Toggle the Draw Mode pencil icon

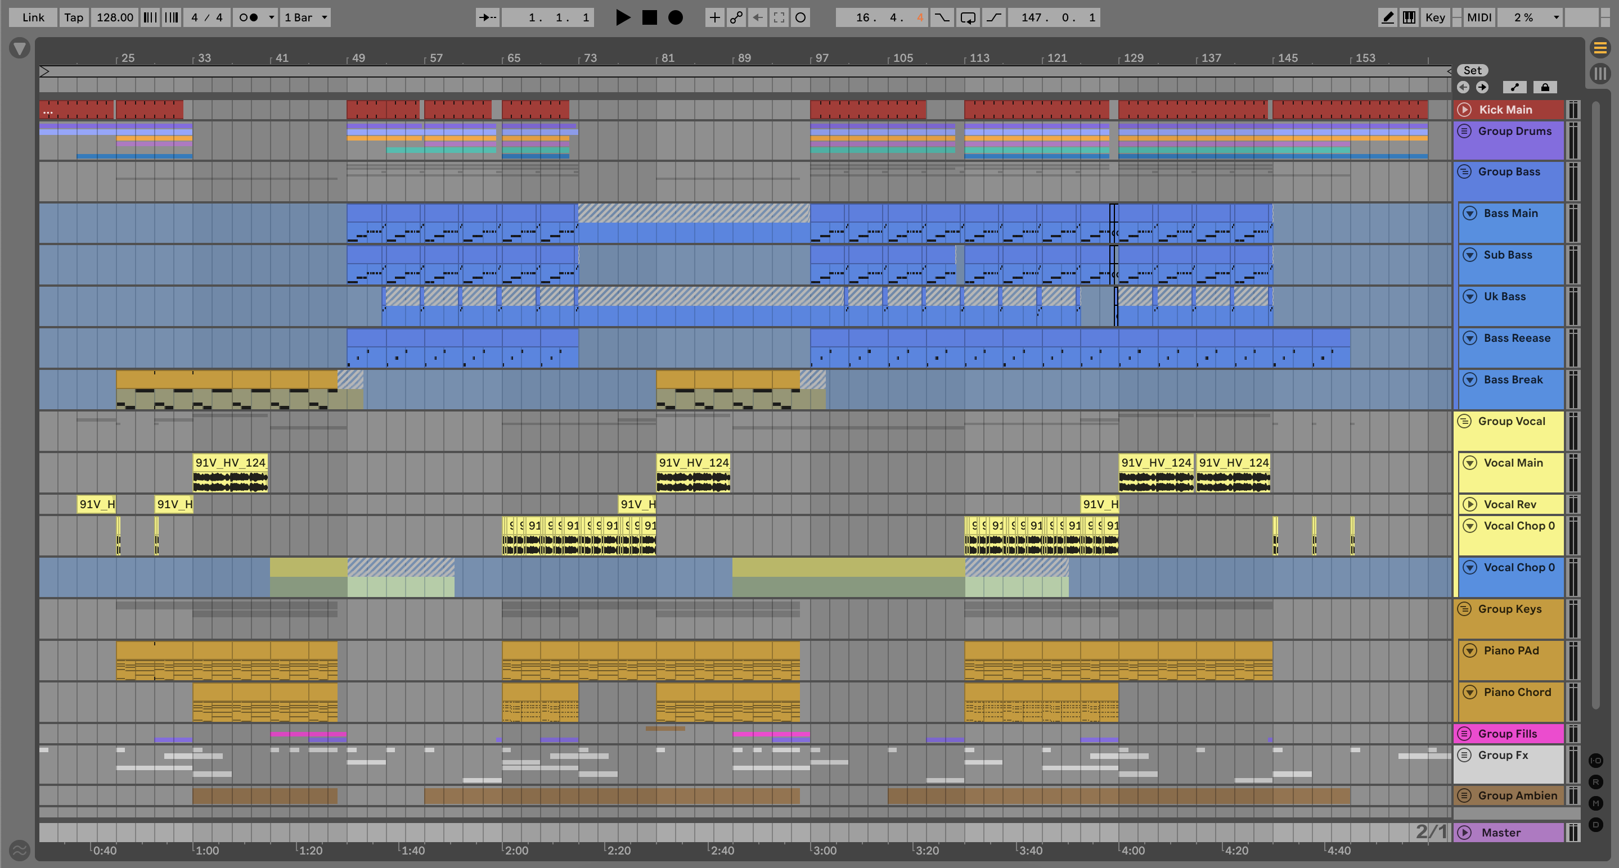point(1387,17)
